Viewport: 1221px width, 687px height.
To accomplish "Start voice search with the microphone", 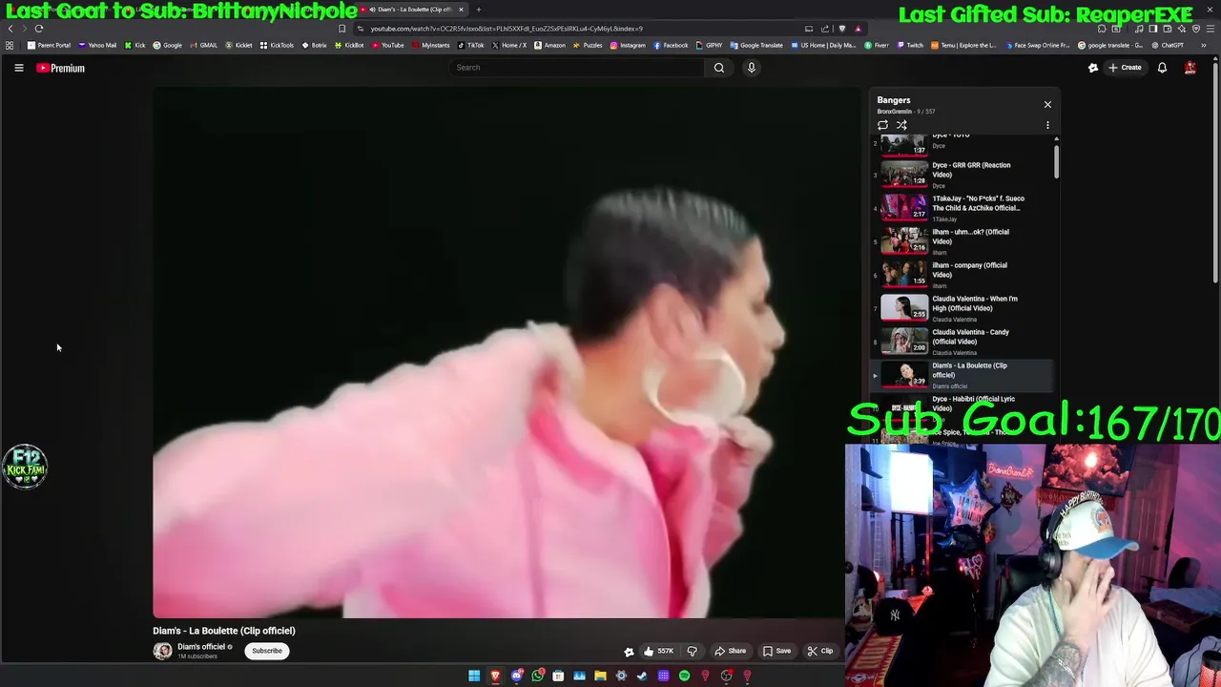I will (752, 68).
